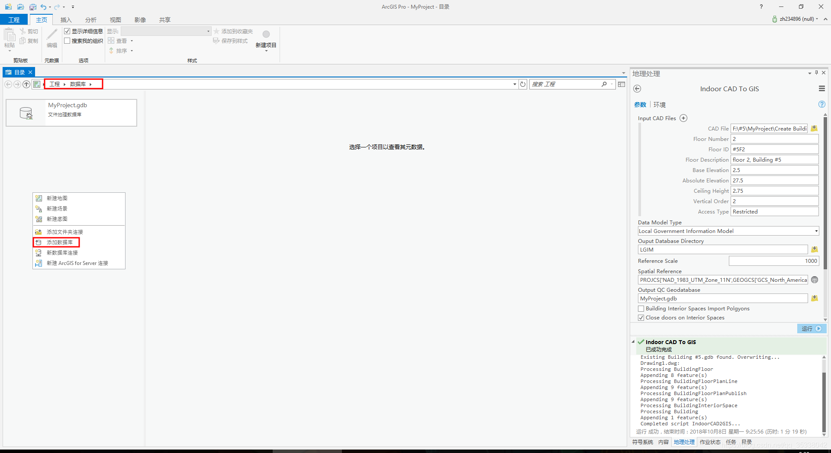Click Add to Favorites (添加到收藏夹) star
The width and height of the screenshot is (831, 453).
pos(216,31)
